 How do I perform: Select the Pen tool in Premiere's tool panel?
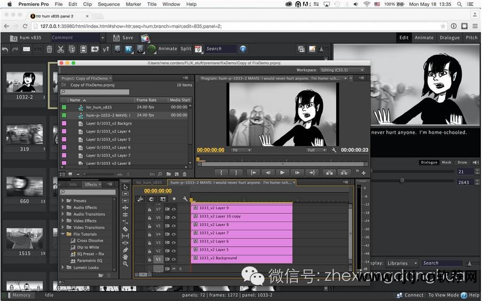[x=125, y=249]
